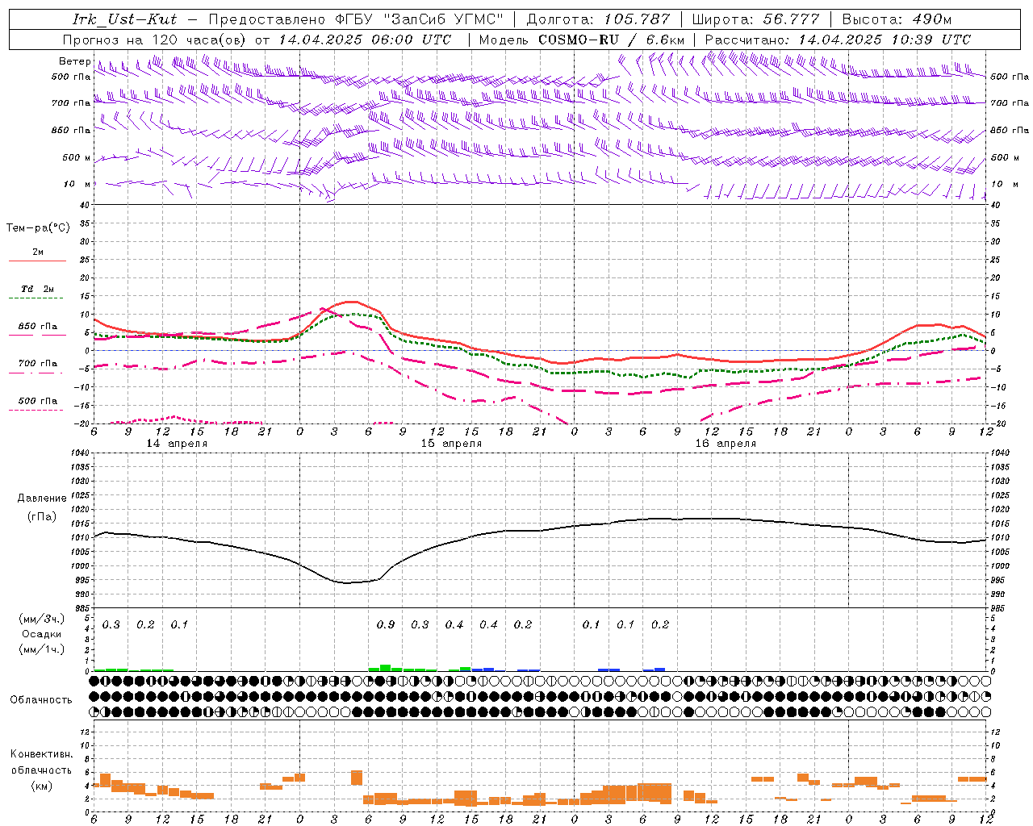Click the date label 15 апреля
Viewport: 1033px width, 826px height.
[x=451, y=444]
